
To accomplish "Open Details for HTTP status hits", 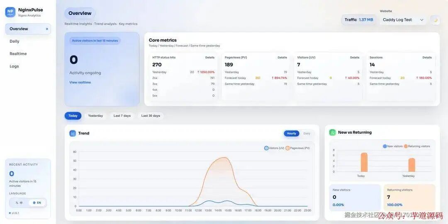I will [x=210, y=58].
